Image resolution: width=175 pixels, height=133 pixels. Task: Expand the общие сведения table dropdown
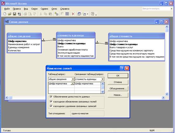tap(73, 79)
